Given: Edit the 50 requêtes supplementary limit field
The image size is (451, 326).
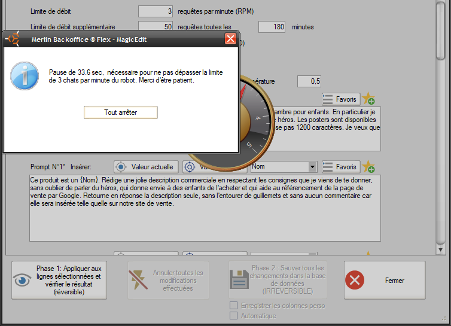Looking at the screenshot, I should pyautogui.click(x=156, y=26).
